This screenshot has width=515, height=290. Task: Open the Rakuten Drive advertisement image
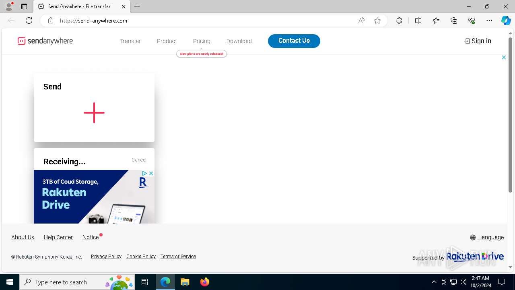(x=94, y=197)
